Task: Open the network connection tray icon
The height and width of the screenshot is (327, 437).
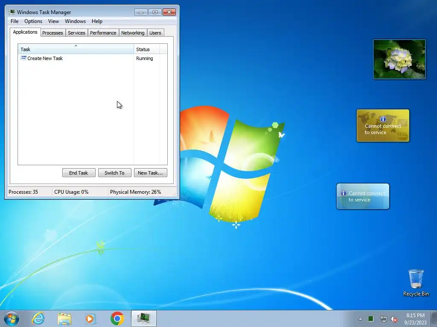Action: (x=384, y=319)
